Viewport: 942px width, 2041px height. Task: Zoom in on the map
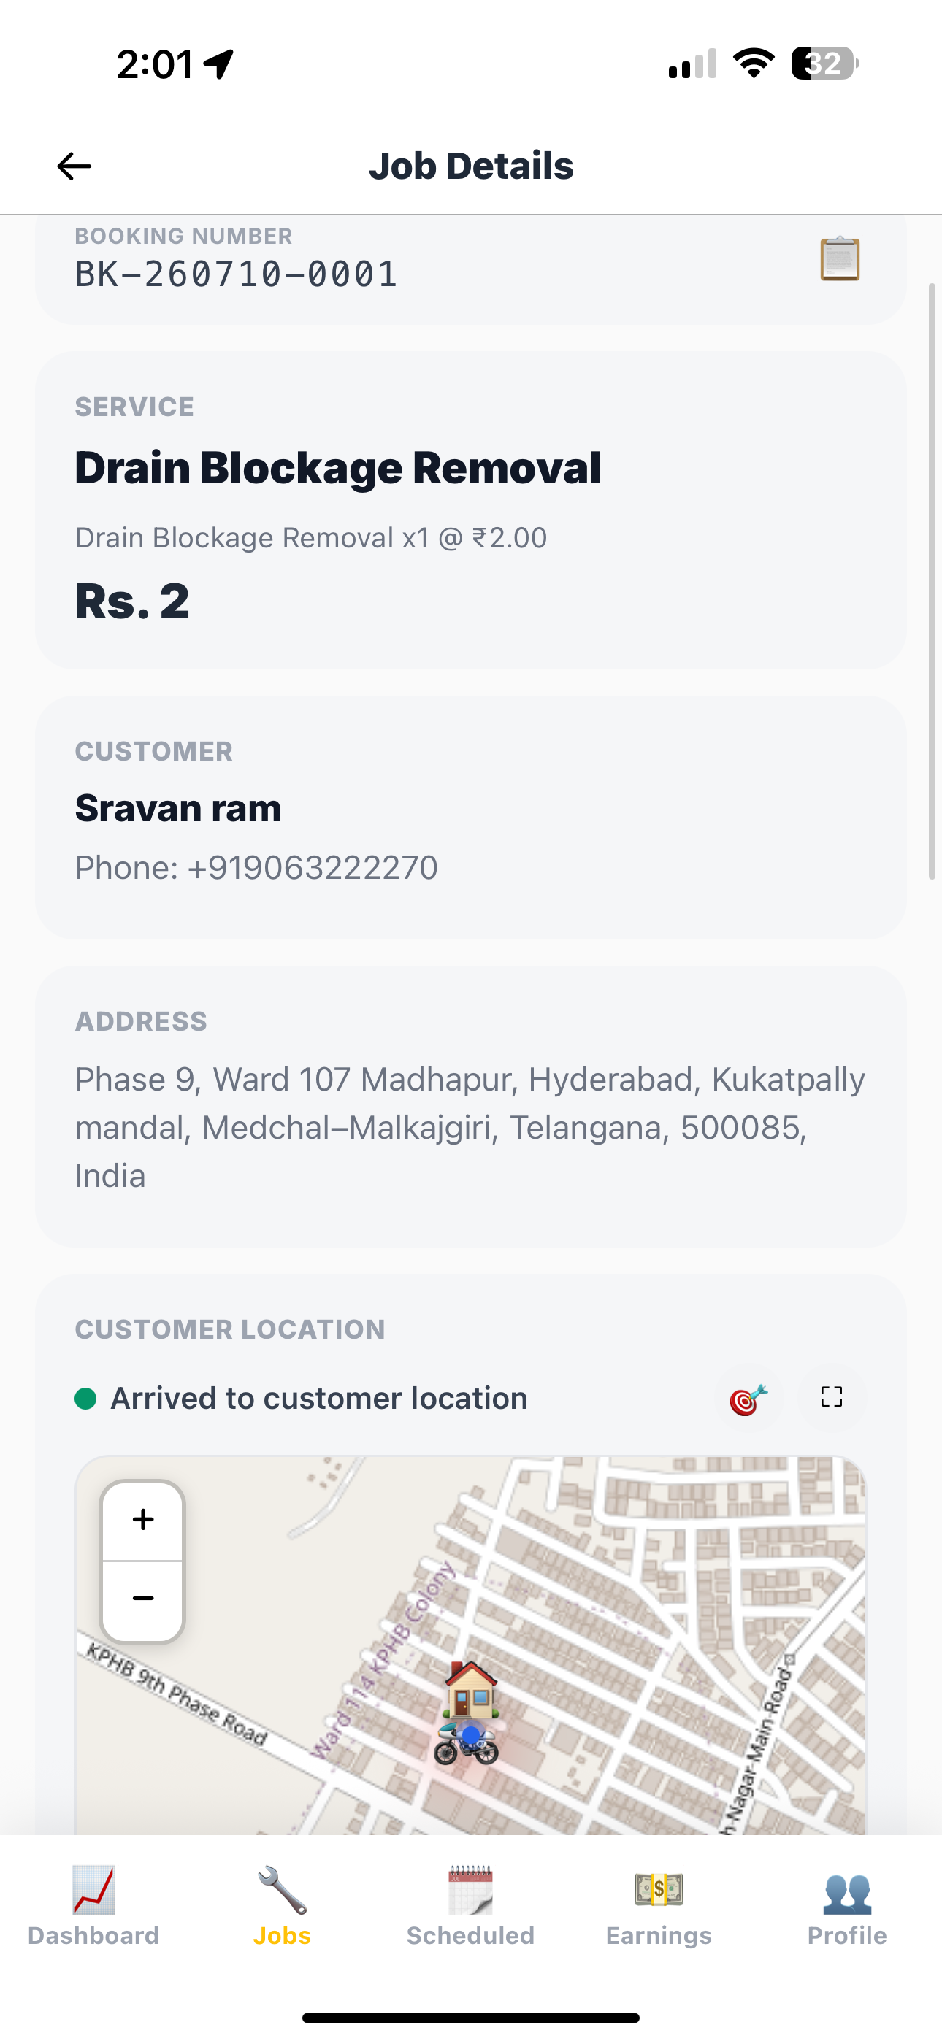142,1520
